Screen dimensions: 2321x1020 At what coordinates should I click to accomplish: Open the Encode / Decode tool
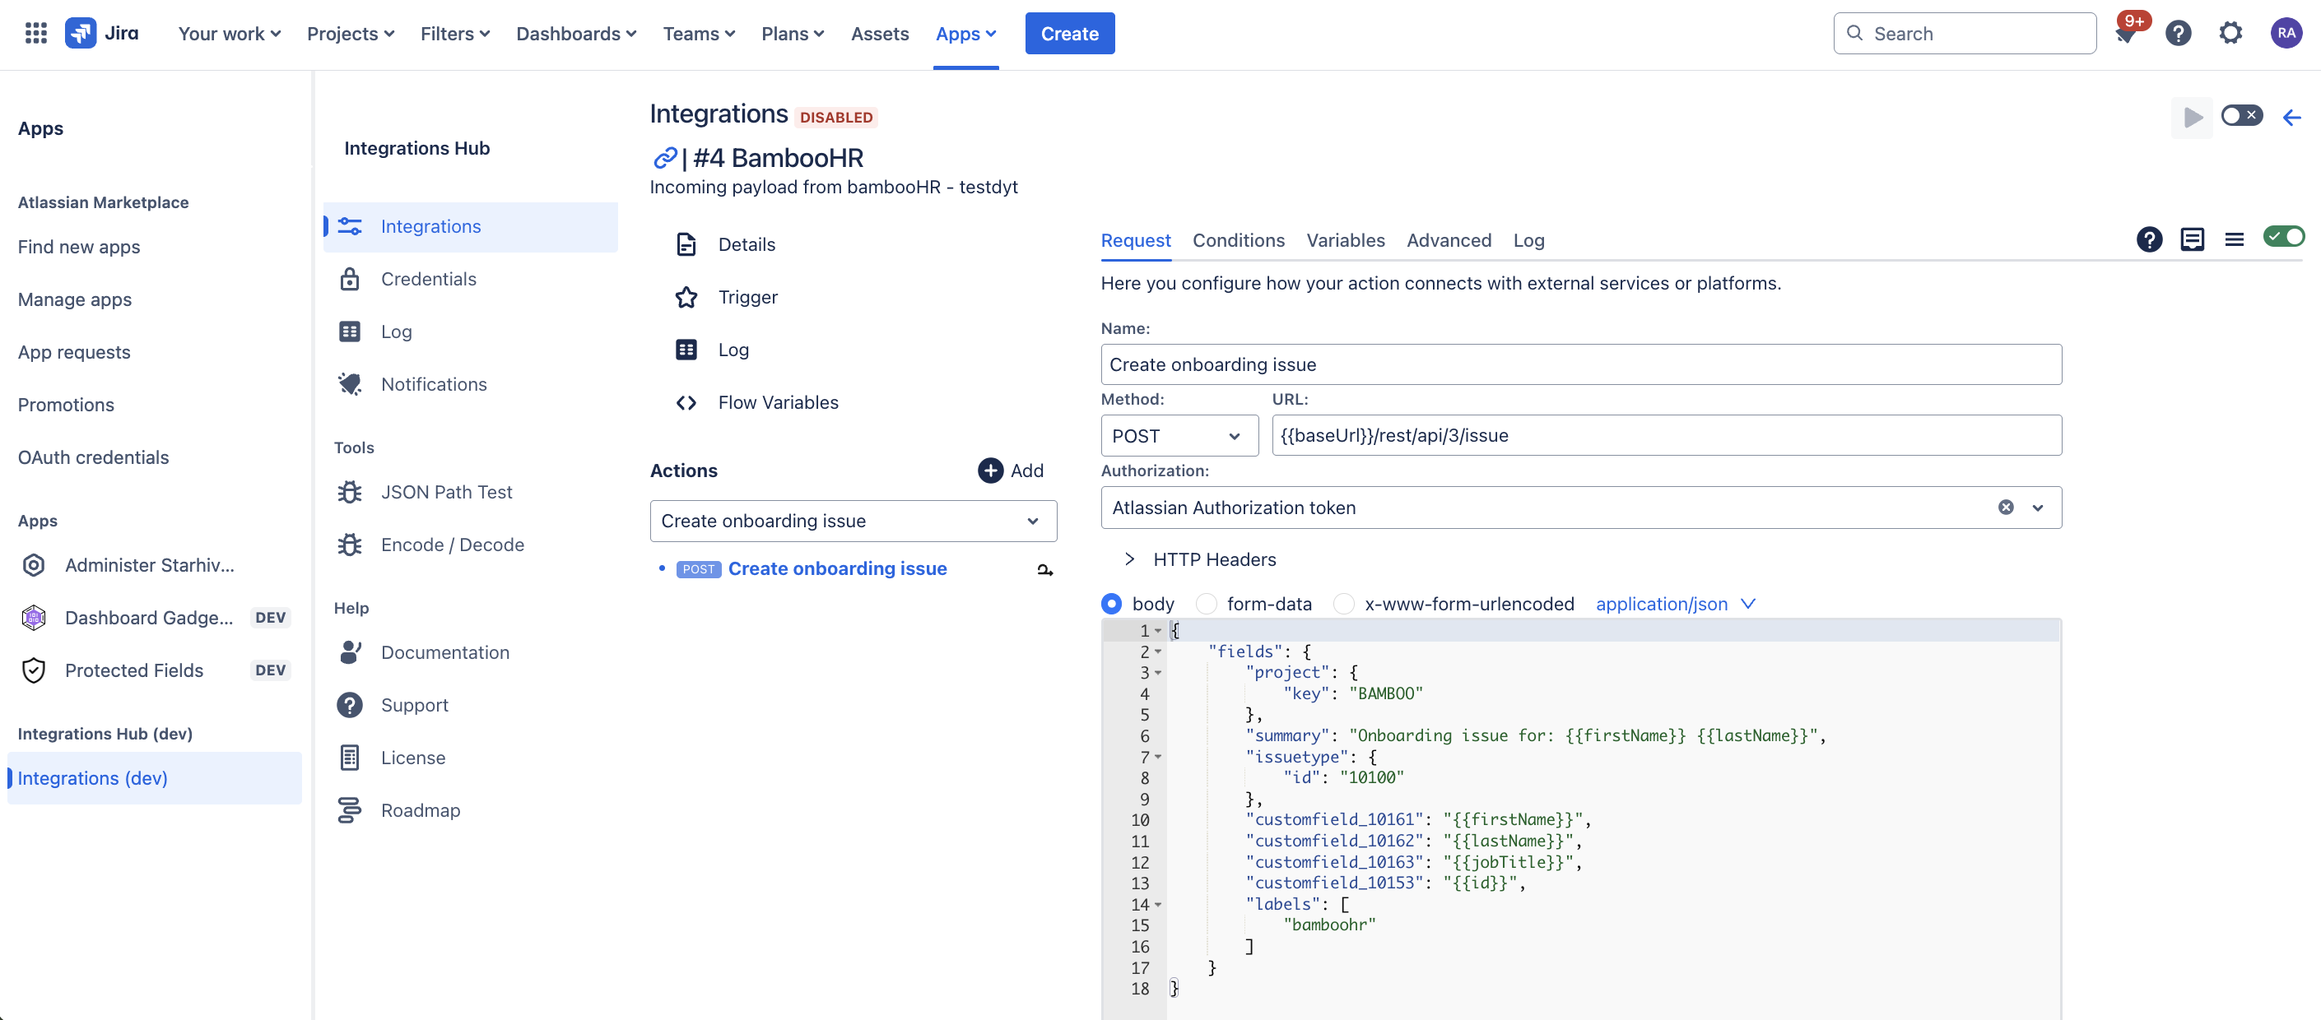coord(453,544)
